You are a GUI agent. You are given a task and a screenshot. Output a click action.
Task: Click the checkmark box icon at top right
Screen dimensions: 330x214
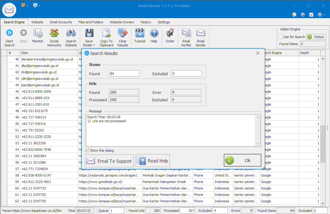(x=311, y=14)
